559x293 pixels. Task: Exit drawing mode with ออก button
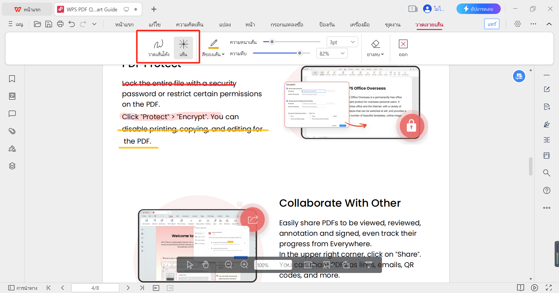coord(403,48)
